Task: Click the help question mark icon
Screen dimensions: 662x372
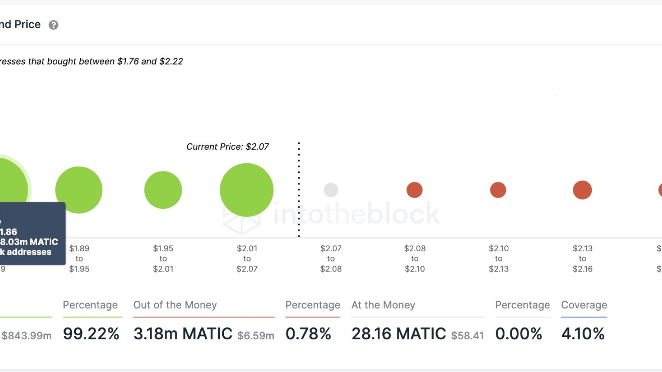Action: click(x=53, y=25)
